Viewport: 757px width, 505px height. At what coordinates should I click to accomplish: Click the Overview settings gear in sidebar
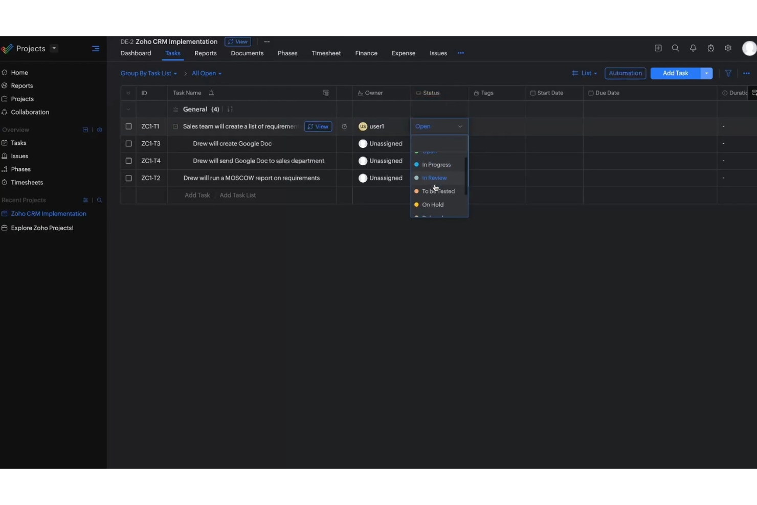[99, 130]
